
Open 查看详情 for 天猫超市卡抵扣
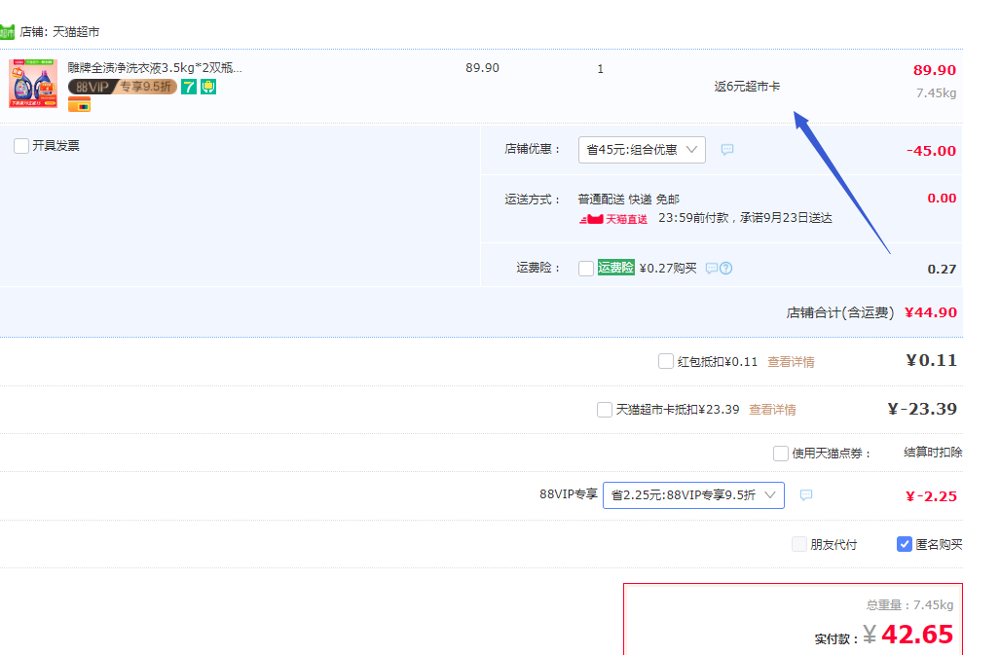pyautogui.click(x=772, y=410)
